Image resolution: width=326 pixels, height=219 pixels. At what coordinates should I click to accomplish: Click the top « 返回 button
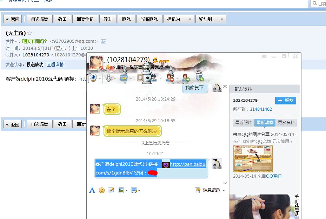pos(13,19)
